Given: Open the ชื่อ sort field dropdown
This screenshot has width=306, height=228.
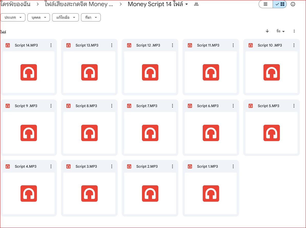Looking at the screenshot, I should click(280, 31).
